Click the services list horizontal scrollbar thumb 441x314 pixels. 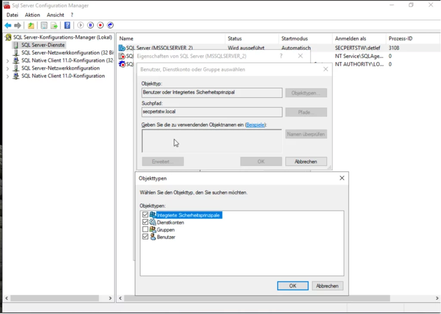(x=257, y=298)
